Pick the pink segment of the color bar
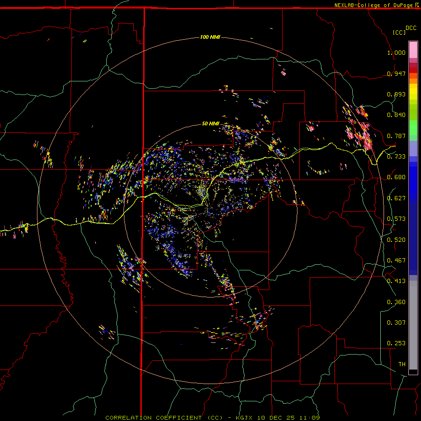Screen dimensions: 421x421 pos(413,50)
